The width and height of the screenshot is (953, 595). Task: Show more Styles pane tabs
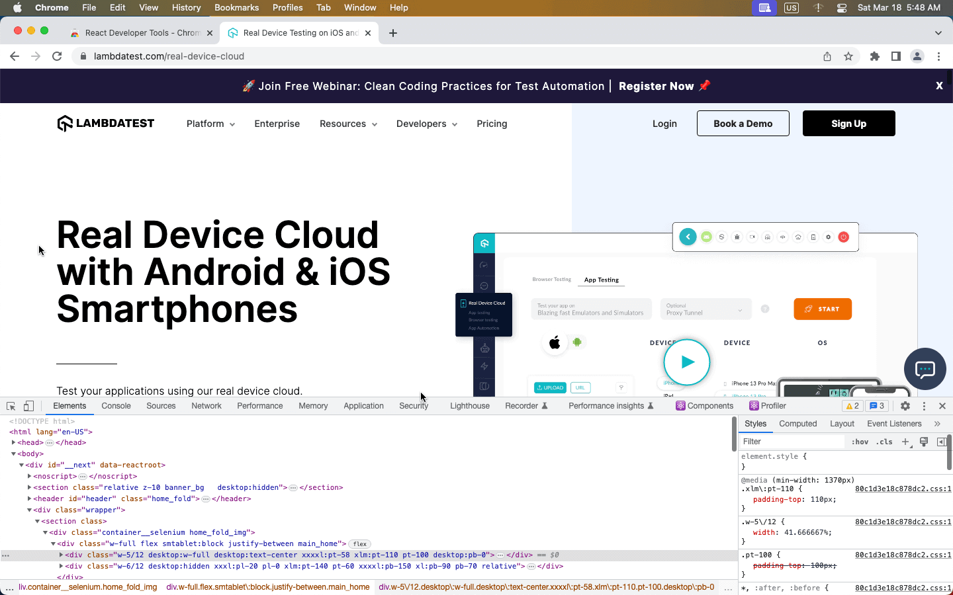pyautogui.click(x=937, y=424)
